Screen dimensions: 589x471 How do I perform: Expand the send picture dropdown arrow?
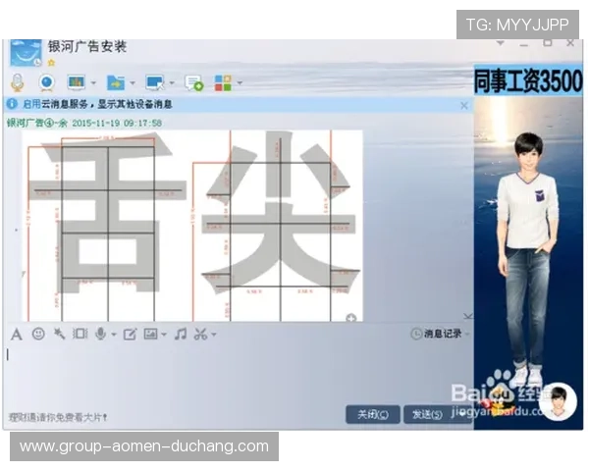point(164,335)
